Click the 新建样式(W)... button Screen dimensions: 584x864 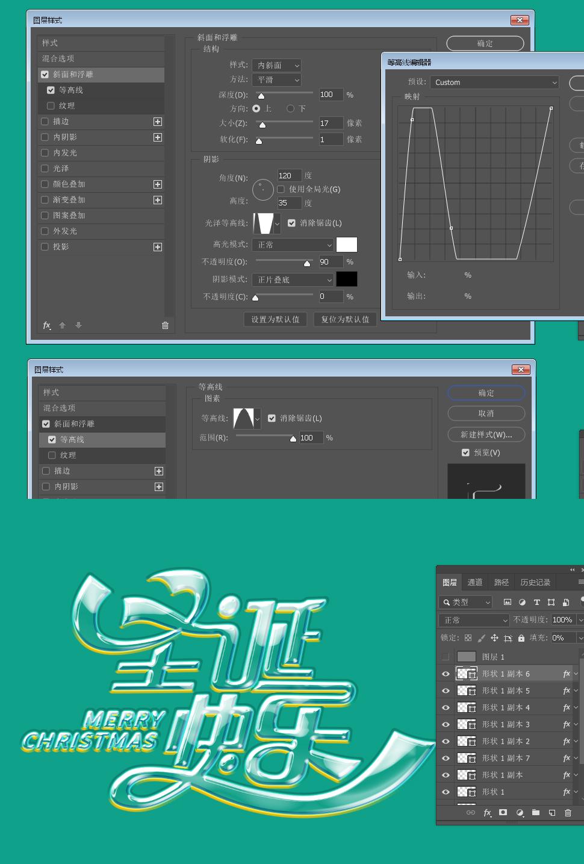(x=486, y=434)
